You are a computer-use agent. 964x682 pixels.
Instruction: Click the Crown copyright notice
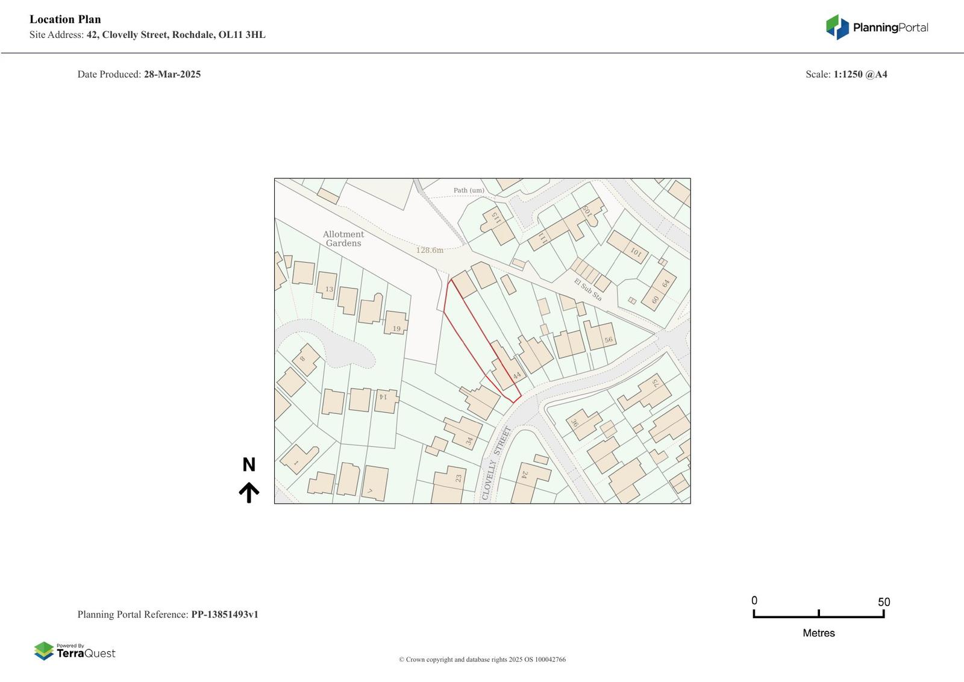point(482,659)
